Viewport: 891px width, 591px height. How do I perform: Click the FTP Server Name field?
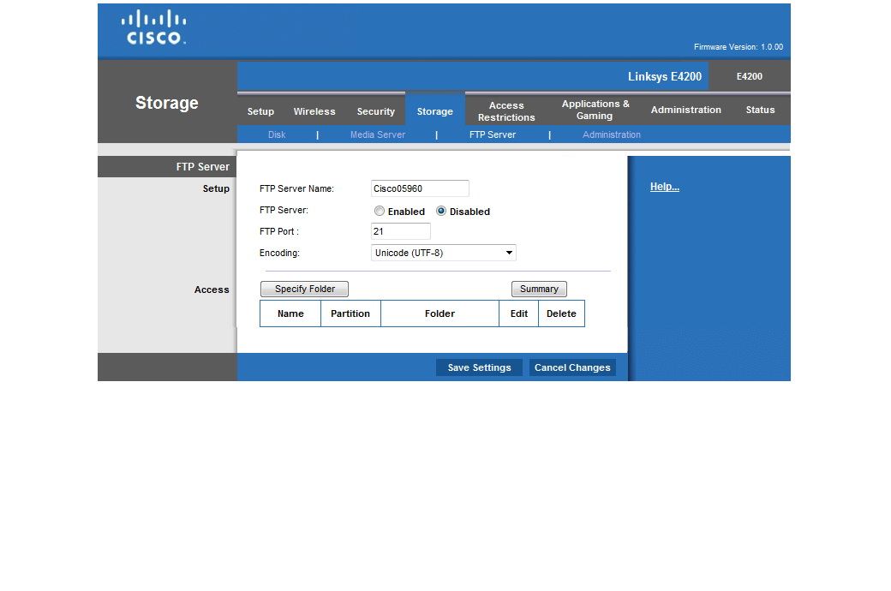420,188
